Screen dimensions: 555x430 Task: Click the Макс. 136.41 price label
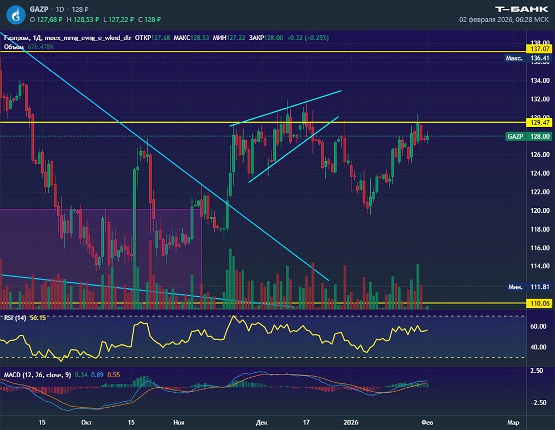(527, 58)
